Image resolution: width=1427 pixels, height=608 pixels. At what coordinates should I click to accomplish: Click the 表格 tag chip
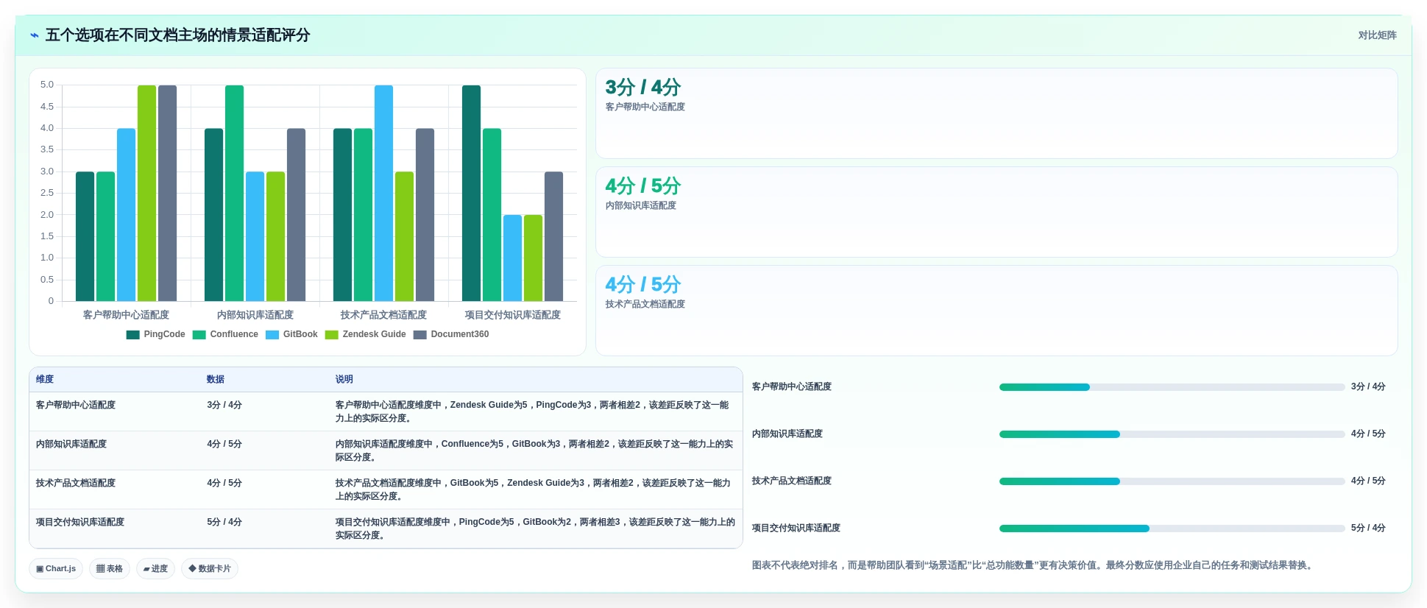click(x=110, y=569)
